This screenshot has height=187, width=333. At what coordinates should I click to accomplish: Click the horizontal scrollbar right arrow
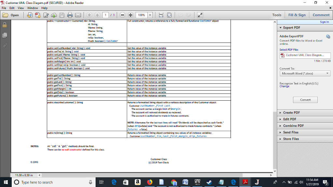[271, 175]
